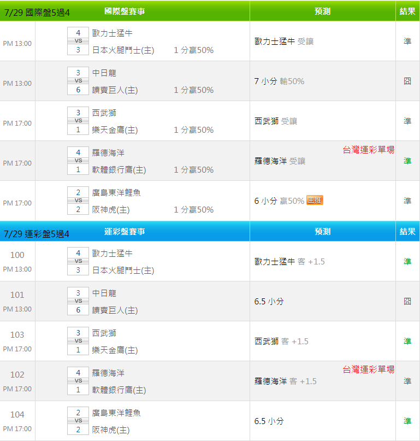
Task: Click the 囧 result in 7 小分 輸50% row
Action: click(407, 81)
